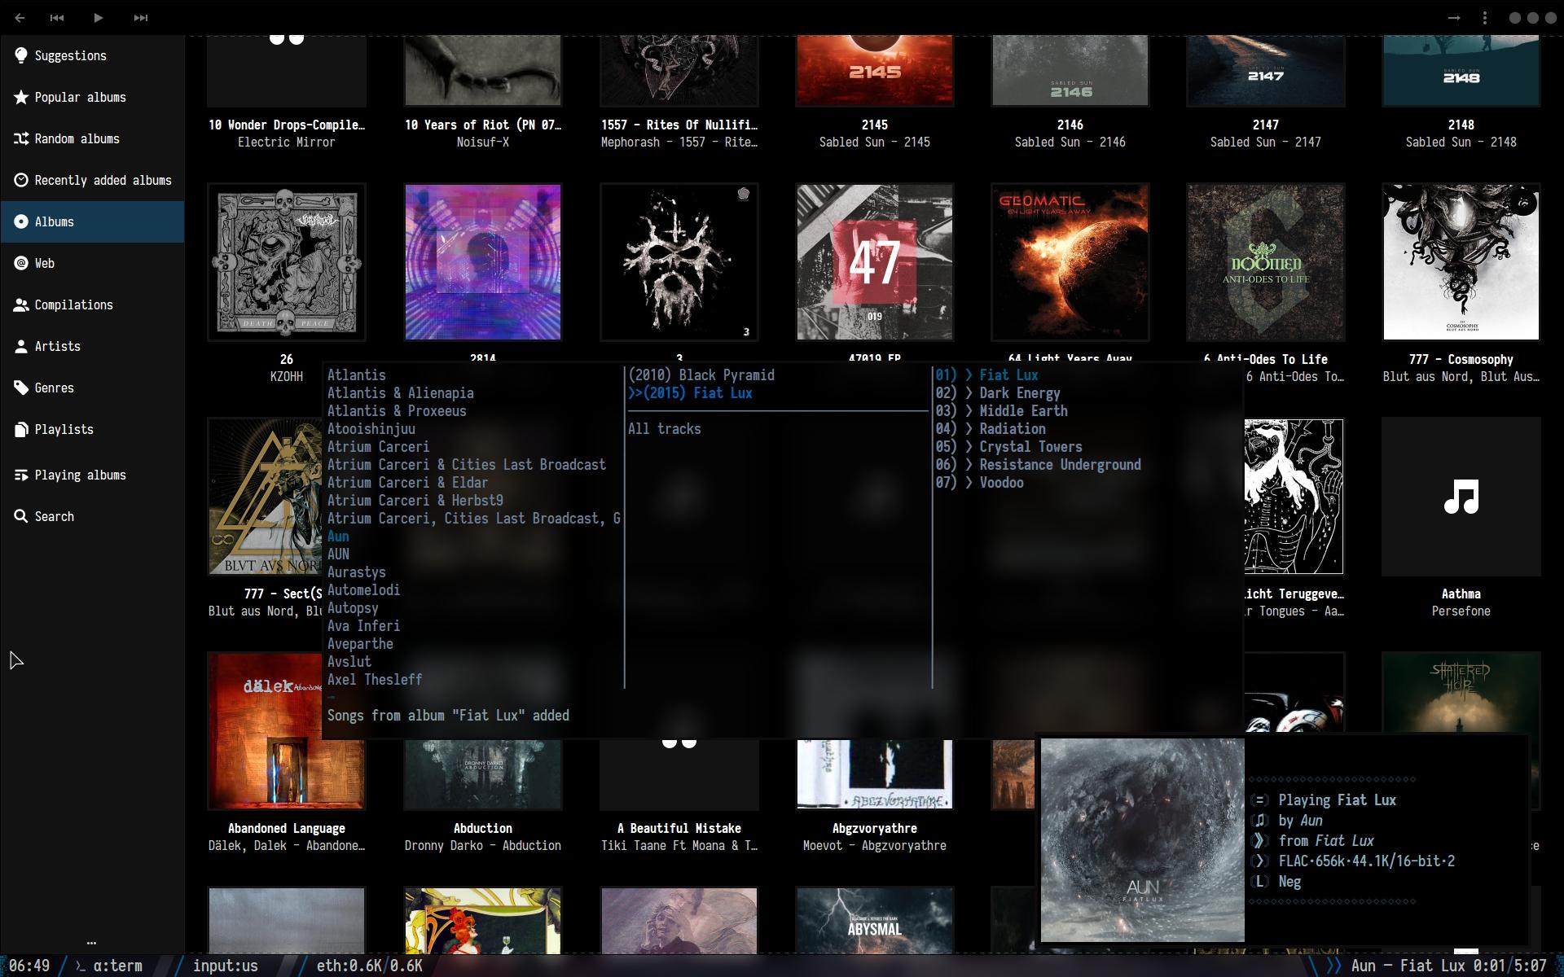The height and width of the screenshot is (977, 1564).
Task: Open the Abandoned Language album cover
Action: point(287,731)
